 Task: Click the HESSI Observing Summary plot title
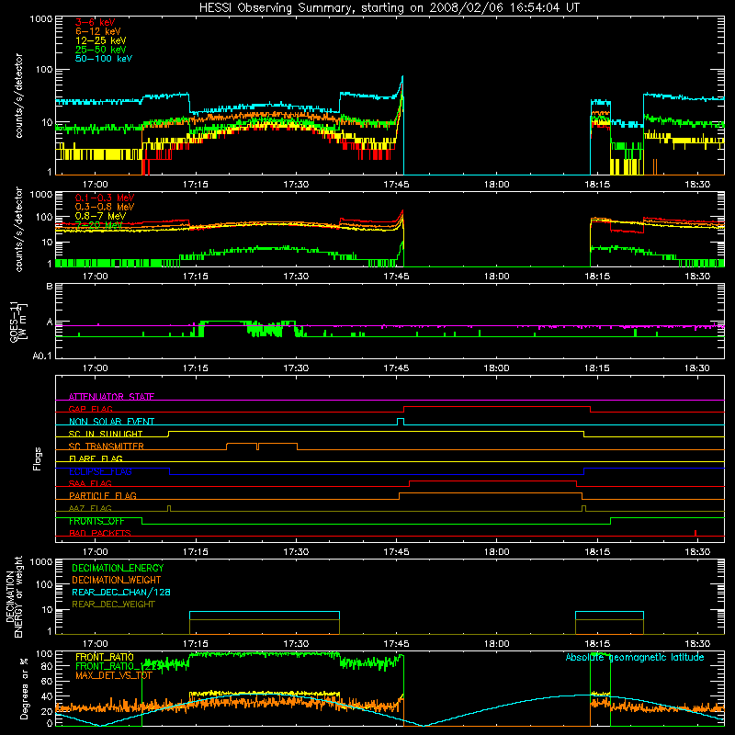[x=390, y=8]
